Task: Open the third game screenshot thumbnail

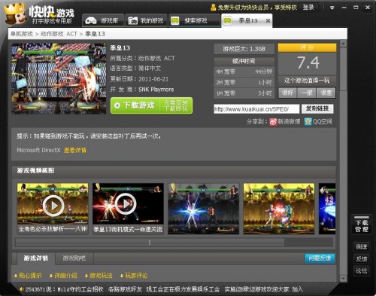Action: [204, 209]
